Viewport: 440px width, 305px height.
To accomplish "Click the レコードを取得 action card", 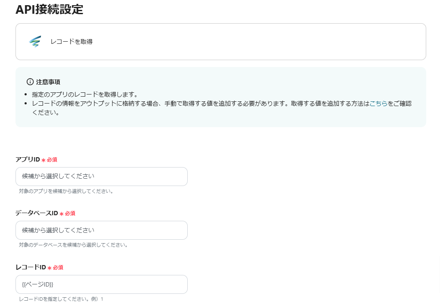I will (221, 42).
